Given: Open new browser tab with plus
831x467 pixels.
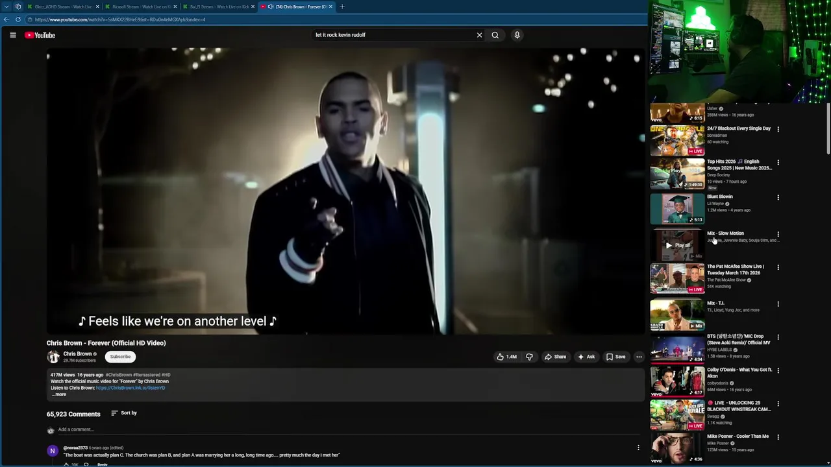Looking at the screenshot, I should tap(342, 6).
